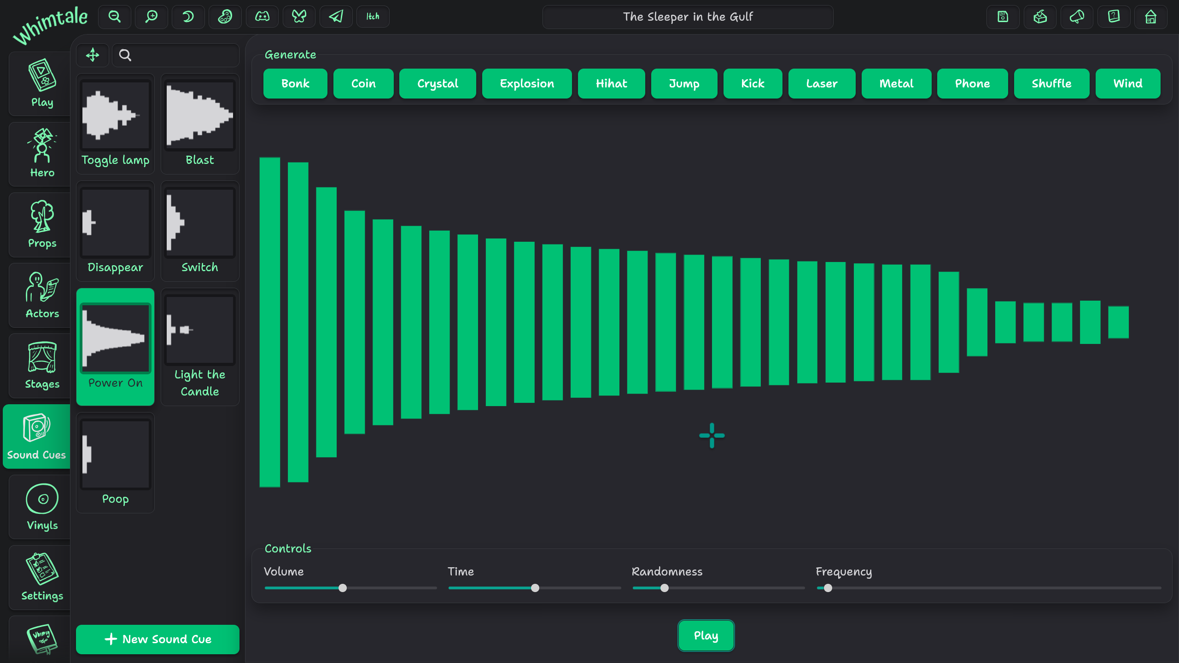Open the Stages sidebar section

pyautogui.click(x=42, y=366)
